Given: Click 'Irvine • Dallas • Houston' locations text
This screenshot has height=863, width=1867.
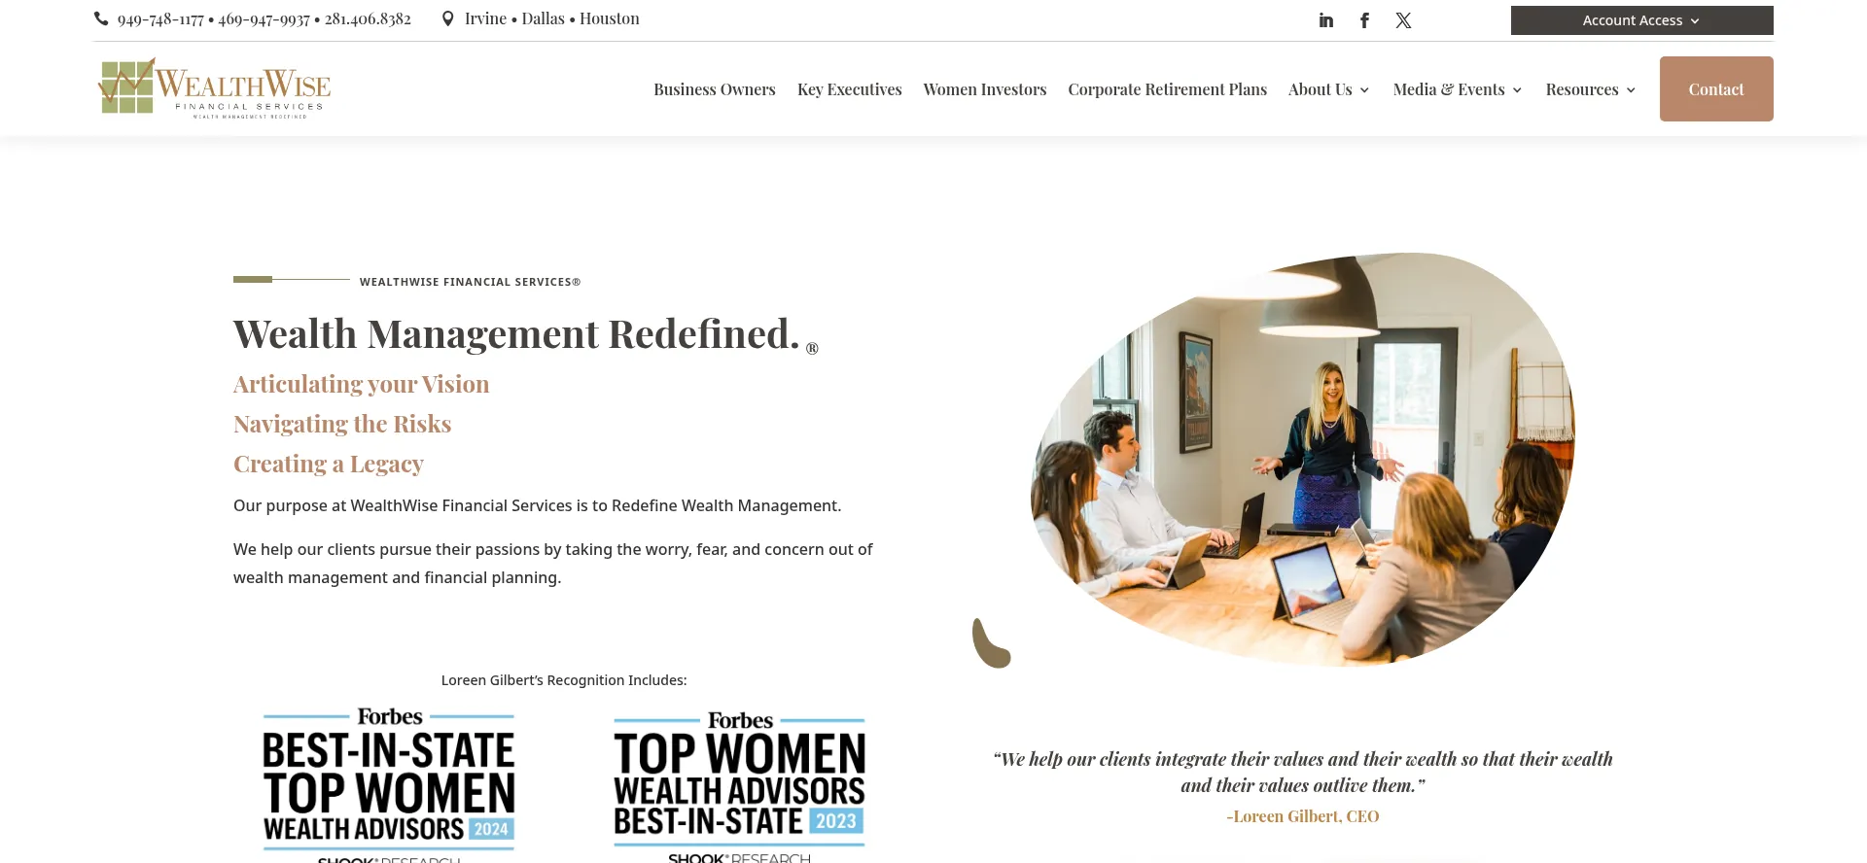Looking at the screenshot, I should click(552, 18).
